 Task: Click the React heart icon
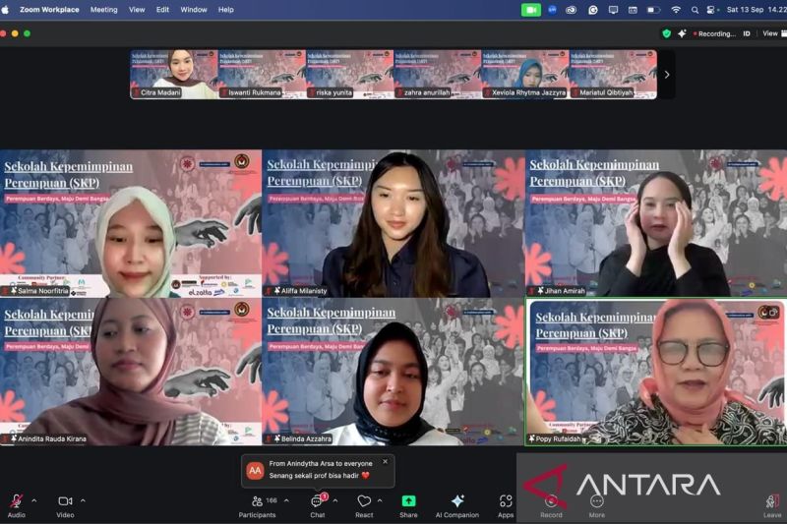(x=364, y=501)
